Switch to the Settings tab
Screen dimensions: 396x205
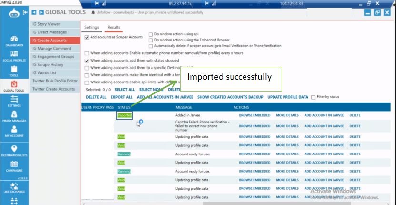tap(91, 27)
